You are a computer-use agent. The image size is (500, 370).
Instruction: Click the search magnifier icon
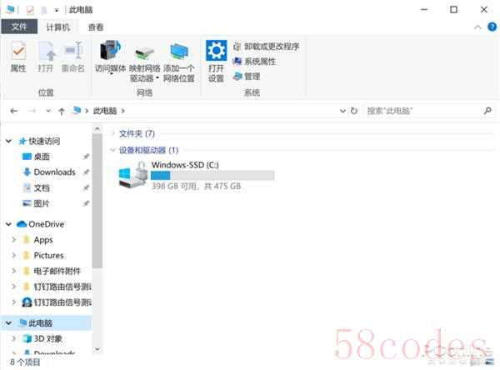tap(487, 111)
